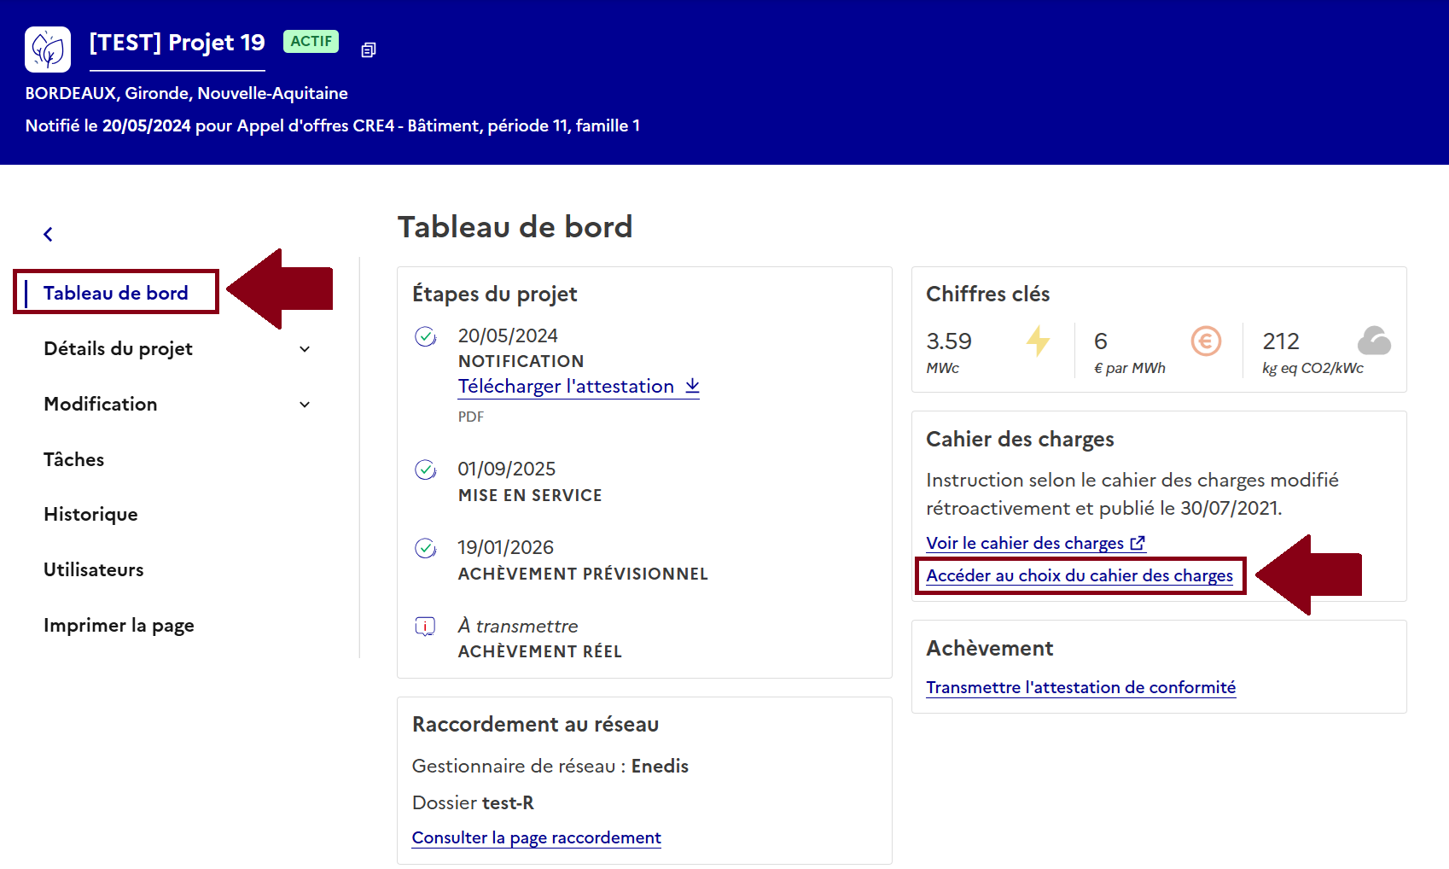This screenshot has height=869, width=1449.
Task: Click the back chevron arrow in sidebar
Action: click(49, 234)
